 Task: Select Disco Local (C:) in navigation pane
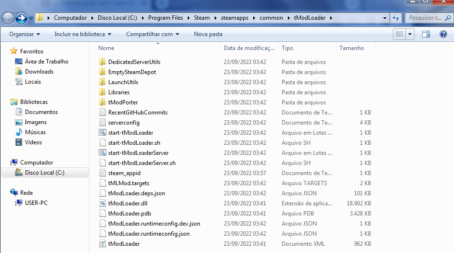coord(45,173)
